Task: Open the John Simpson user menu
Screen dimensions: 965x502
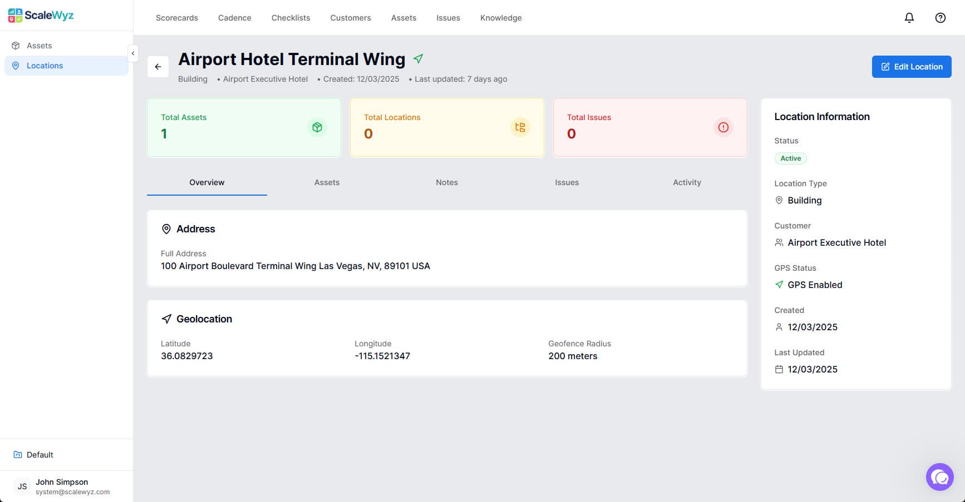Action: (61, 486)
